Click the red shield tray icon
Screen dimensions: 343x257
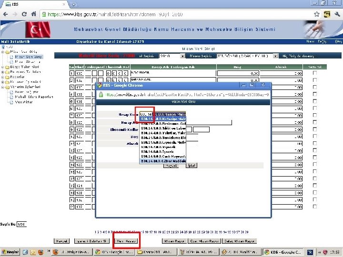click(325, 252)
